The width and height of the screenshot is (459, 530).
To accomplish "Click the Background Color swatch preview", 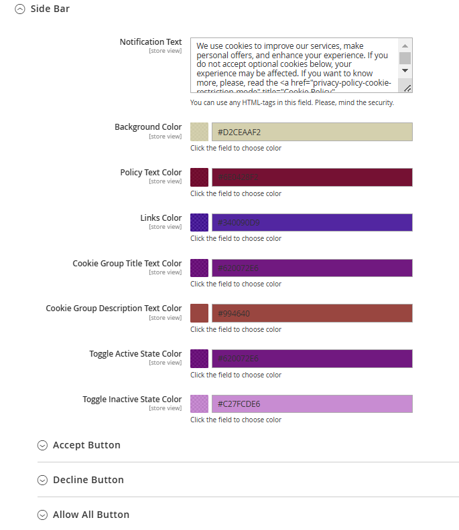I will click(x=200, y=132).
